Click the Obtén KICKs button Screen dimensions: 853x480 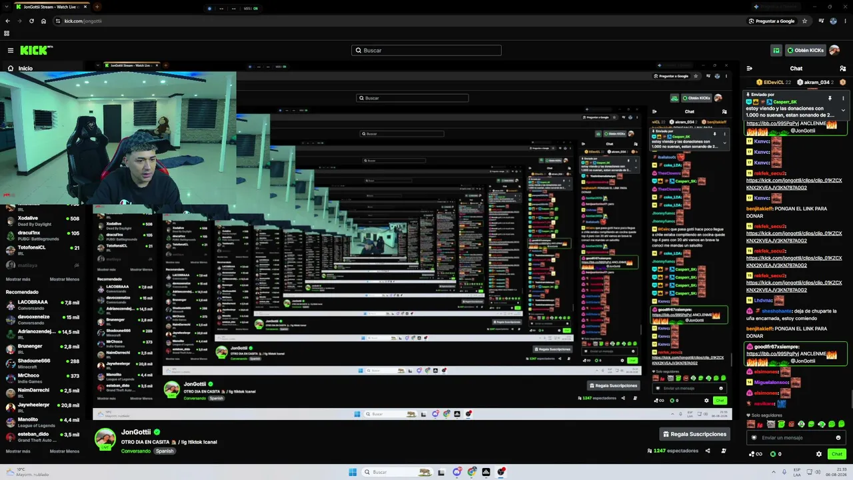(x=805, y=50)
